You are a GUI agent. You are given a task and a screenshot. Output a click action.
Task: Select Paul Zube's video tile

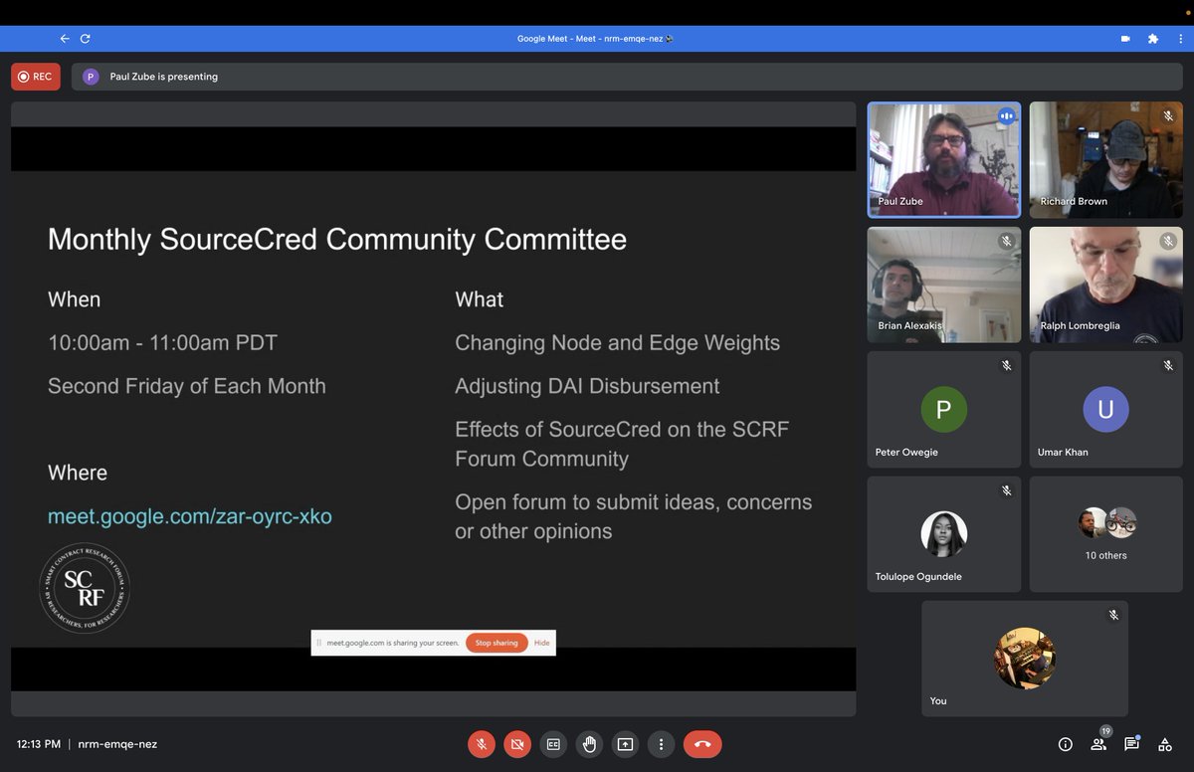[943, 159]
